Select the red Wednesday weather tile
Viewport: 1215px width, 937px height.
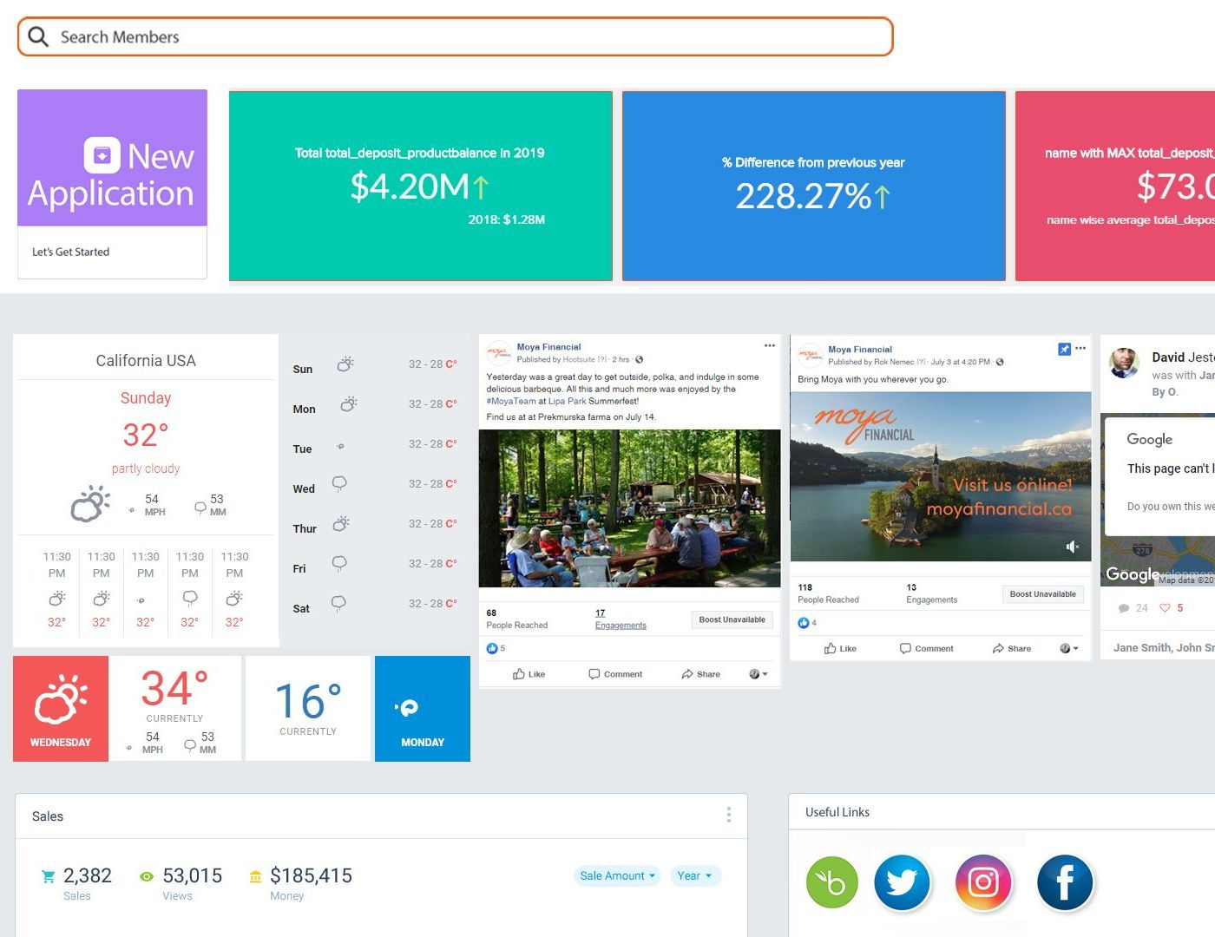pyautogui.click(x=61, y=709)
